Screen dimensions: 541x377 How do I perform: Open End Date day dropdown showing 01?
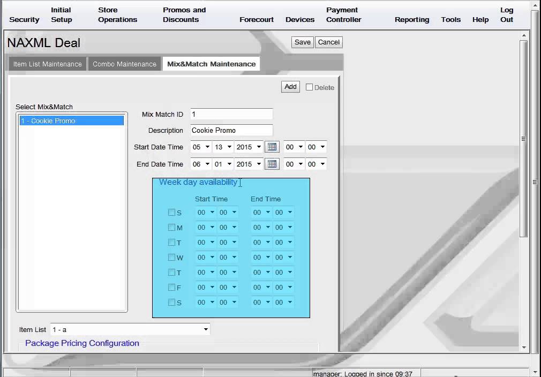click(223, 164)
